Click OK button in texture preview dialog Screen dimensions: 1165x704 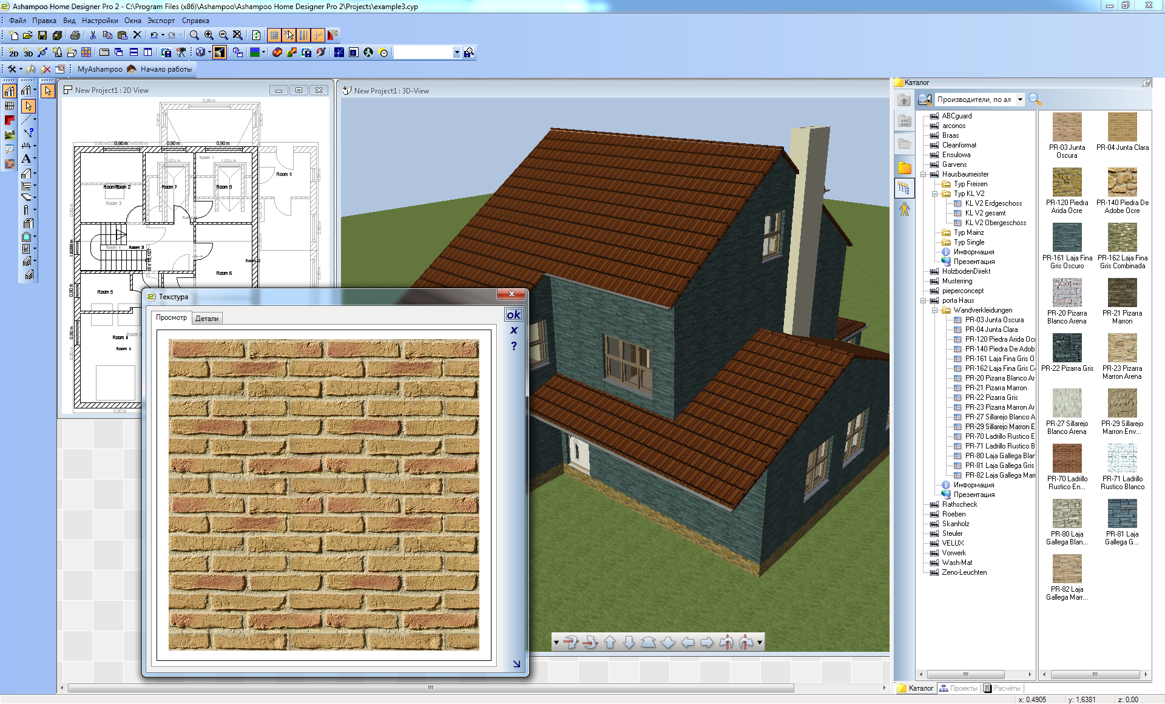513,316
